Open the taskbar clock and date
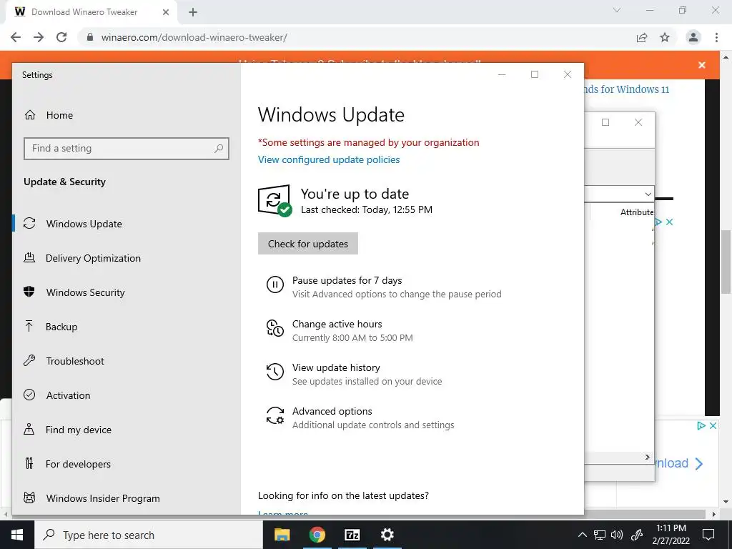The width and height of the screenshot is (732, 549). [671, 535]
